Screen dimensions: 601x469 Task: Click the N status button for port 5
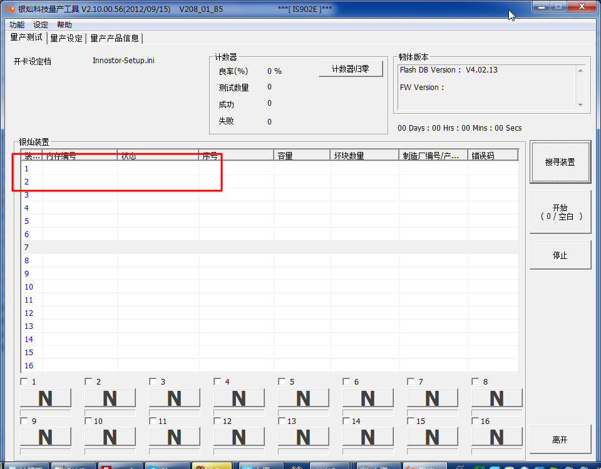click(304, 398)
